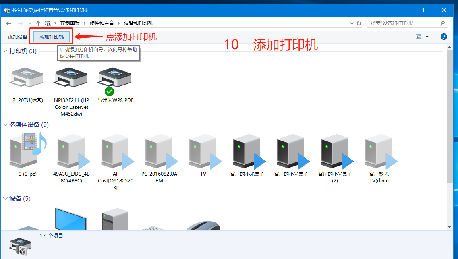Select the 0 (0-pc) media device
Screen dimensions: 458x259
click(x=27, y=151)
